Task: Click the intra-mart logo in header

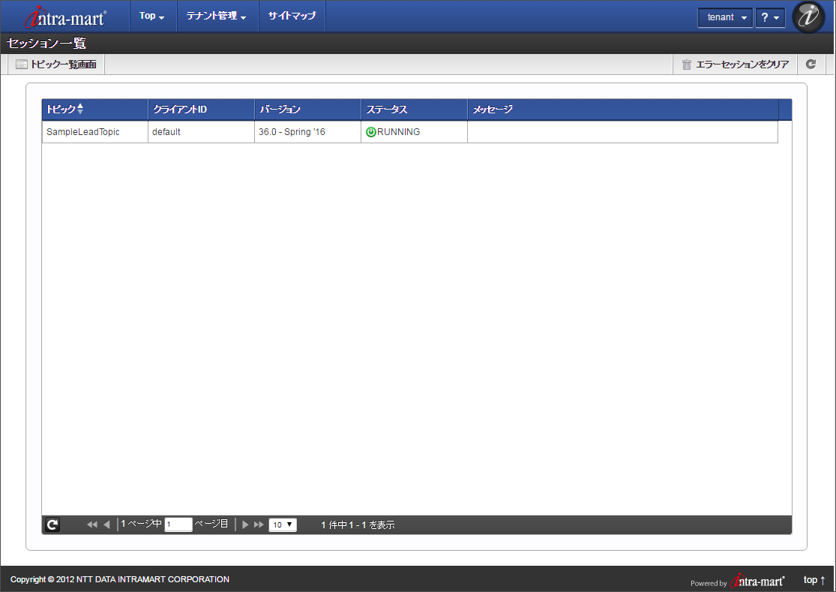Action: click(x=65, y=17)
